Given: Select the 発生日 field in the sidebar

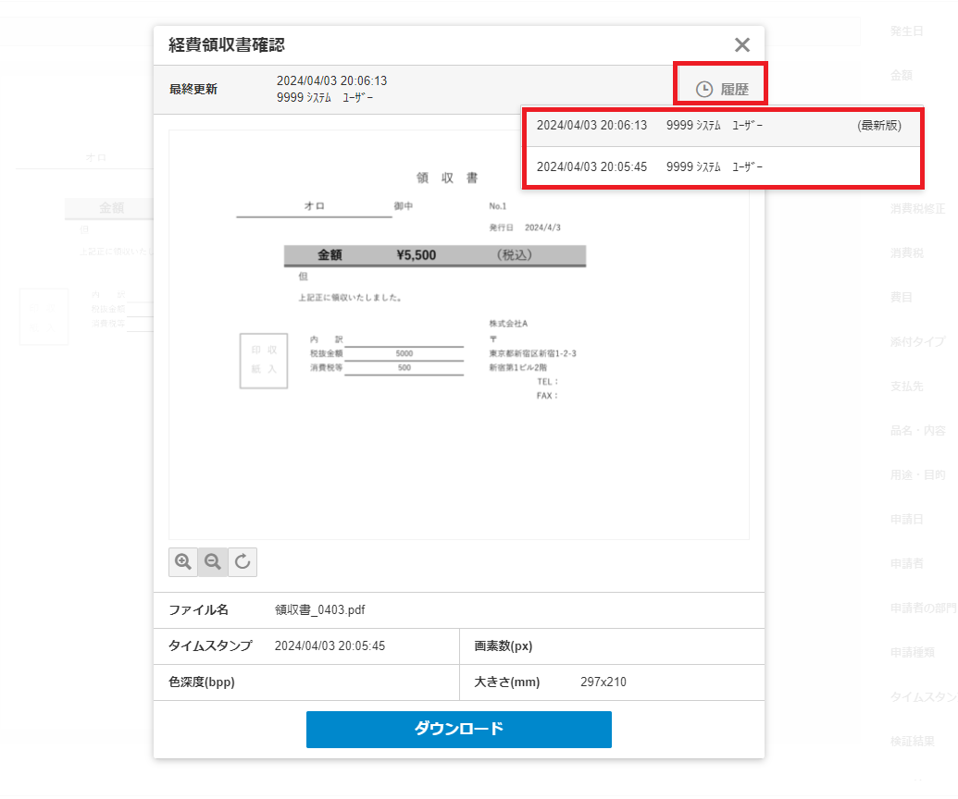Looking at the screenshot, I should pos(907,31).
